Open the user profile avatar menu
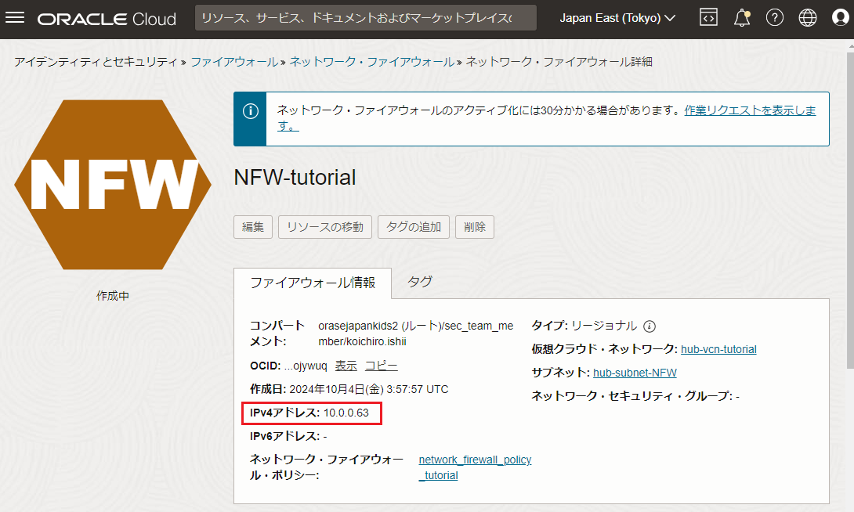This screenshot has width=854, height=512. pyautogui.click(x=840, y=17)
